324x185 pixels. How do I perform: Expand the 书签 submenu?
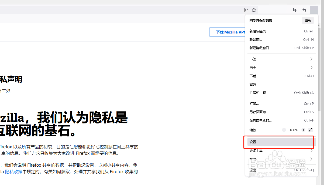pos(281,59)
